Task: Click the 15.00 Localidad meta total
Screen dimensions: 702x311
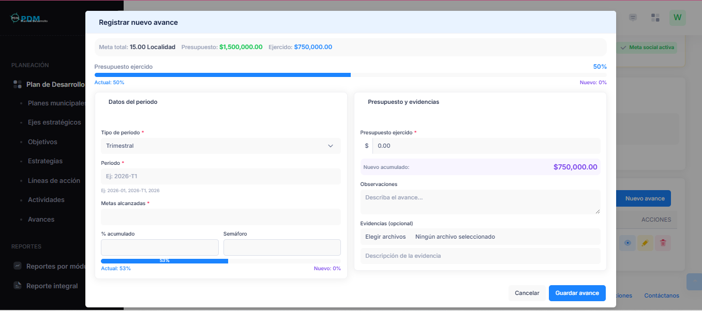Action: [x=153, y=47]
